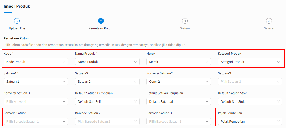Open the Kode dropdown showing Kode Produk
Viewport: 286px width, 128px height.
(36, 62)
